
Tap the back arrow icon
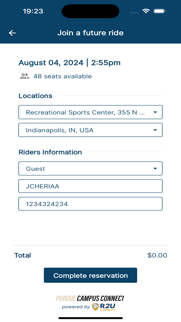click(x=12, y=33)
